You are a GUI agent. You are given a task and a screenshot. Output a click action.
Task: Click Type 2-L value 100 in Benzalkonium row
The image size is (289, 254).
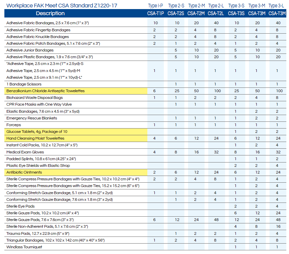click(217, 91)
